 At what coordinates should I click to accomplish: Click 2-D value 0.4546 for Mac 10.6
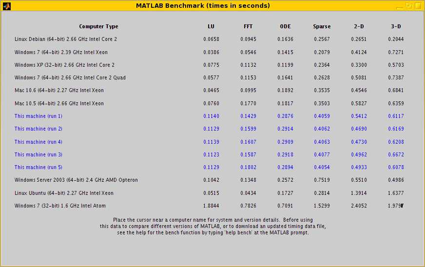tap(359, 90)
